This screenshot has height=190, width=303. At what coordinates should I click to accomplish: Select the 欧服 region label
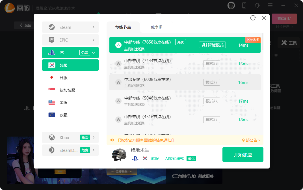[63, 115]
